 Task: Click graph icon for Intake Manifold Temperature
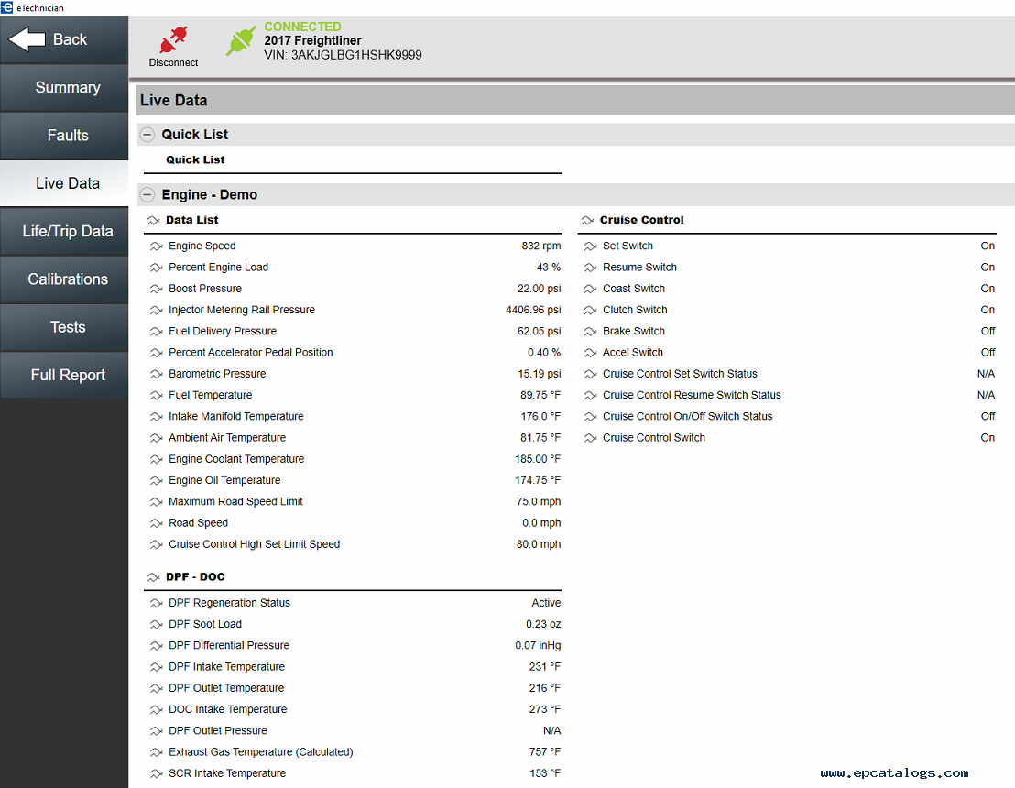(156, 417)
